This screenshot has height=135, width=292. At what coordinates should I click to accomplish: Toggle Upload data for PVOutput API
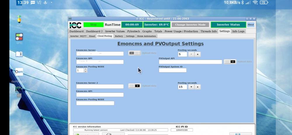coord(230,62)
